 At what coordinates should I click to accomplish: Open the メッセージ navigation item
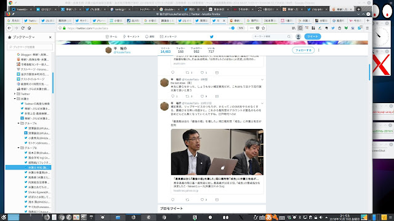click(x=168, y=37)
